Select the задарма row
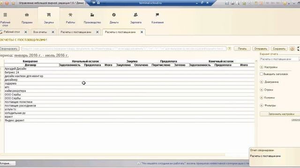 click(129, 84)
